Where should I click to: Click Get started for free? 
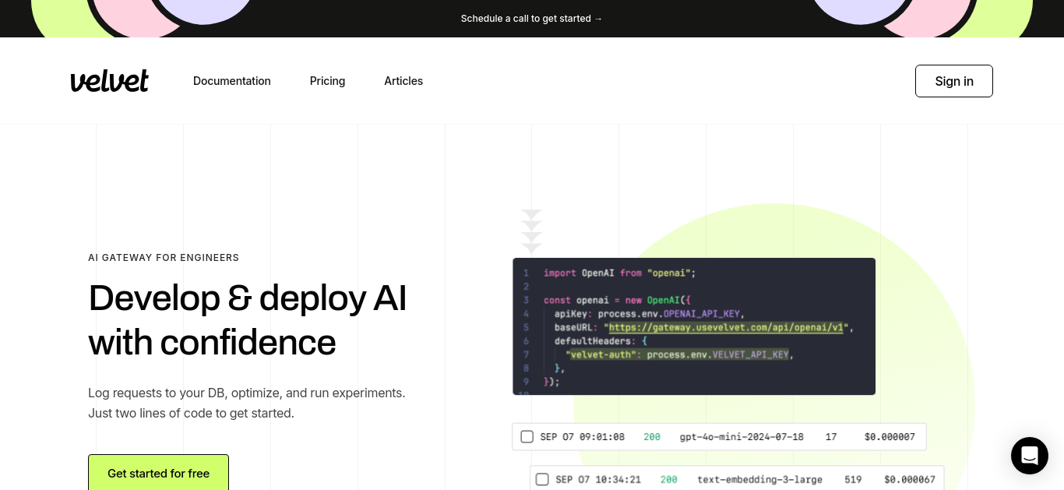[x=158, y=473]
